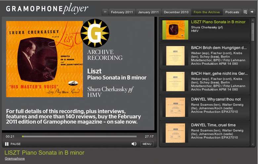Play BACH Brich dem Hungrigen track
Screen dimensions: 258x164
pos(205,56)
